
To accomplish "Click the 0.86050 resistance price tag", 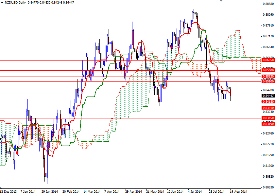I will tap(268, 61).
